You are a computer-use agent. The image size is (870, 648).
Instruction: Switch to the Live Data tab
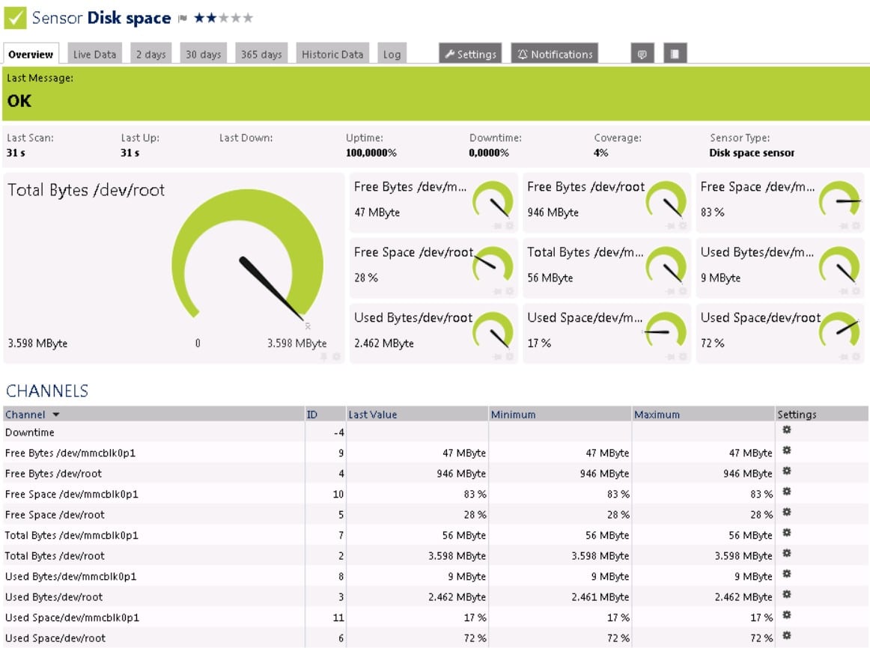pyautogui.click(x=95, y=54)
